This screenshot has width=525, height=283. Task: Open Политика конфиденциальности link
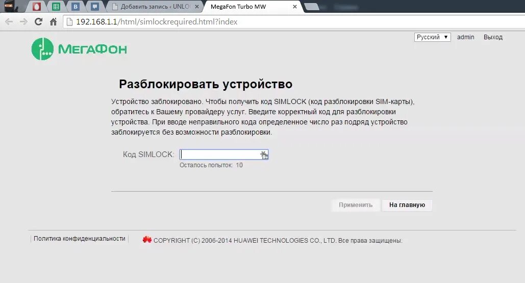(x=80, y=239)
